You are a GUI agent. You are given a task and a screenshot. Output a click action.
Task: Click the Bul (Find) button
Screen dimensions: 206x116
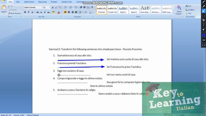pyautogui.click(x=189, y=6)
